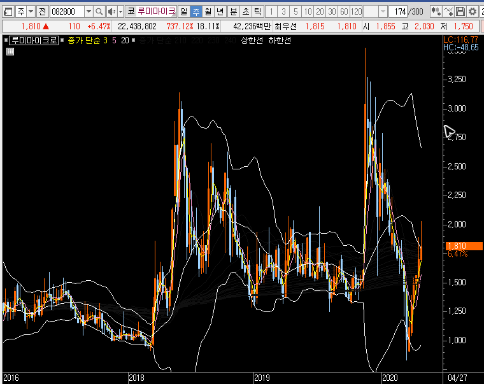Click the 종가 단순 3 legend text
484x384 pixels.
tap(88, 40)
